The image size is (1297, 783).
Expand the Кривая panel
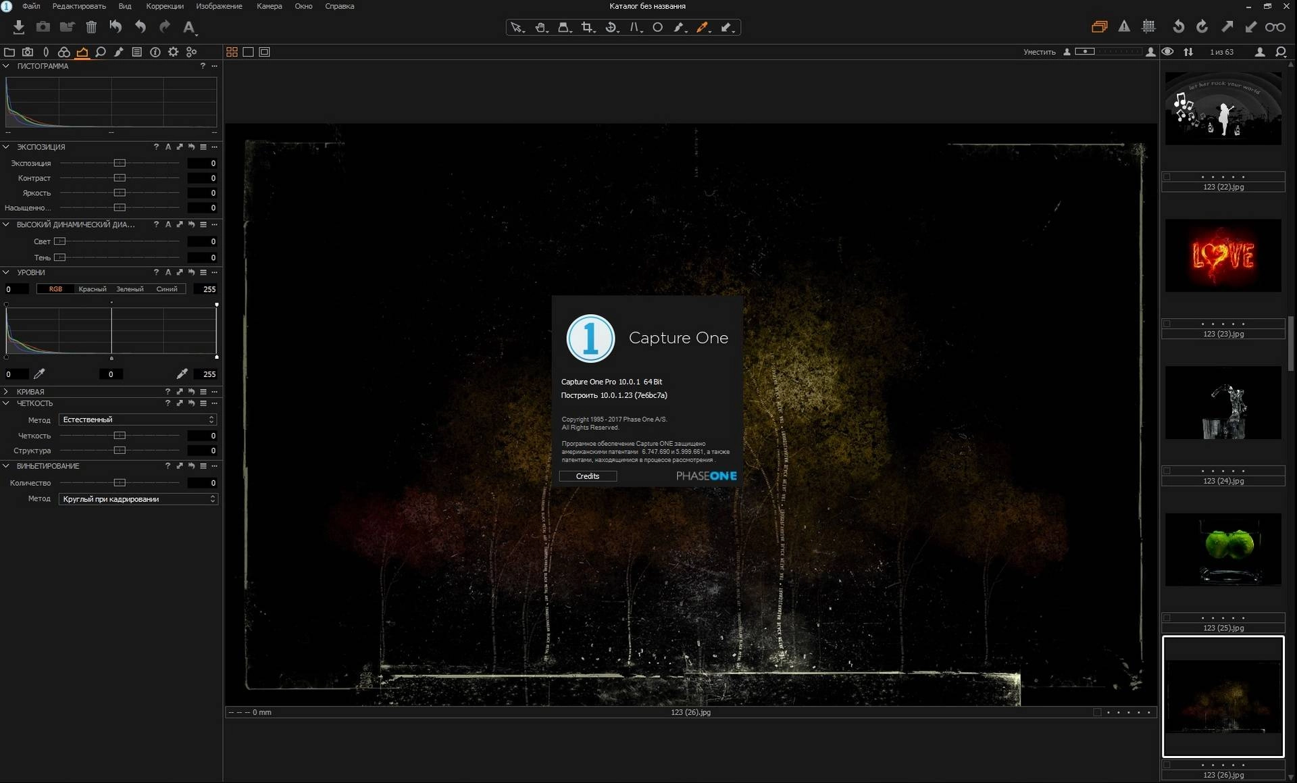[6, 392]
